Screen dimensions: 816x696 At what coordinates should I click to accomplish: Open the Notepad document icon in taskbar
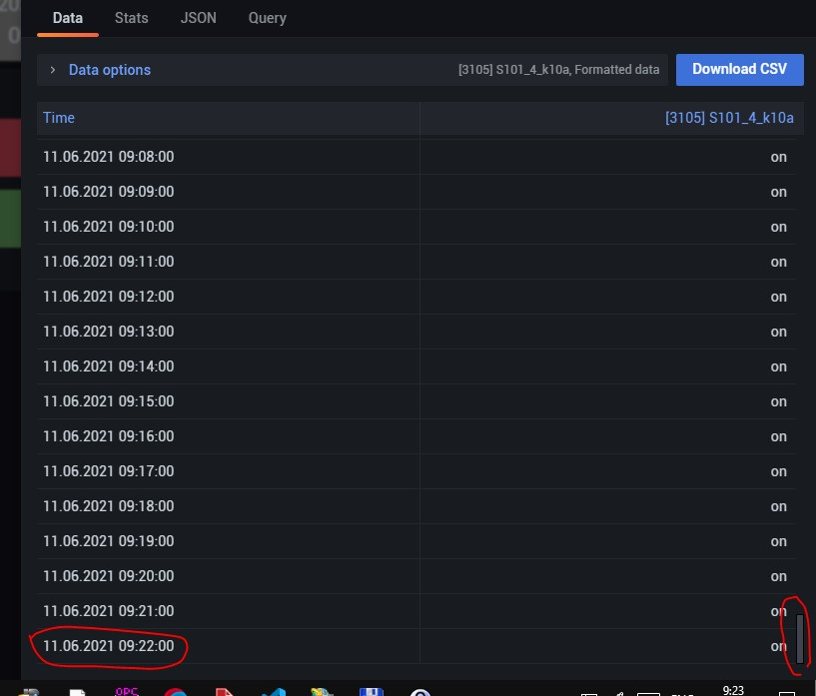77,691
